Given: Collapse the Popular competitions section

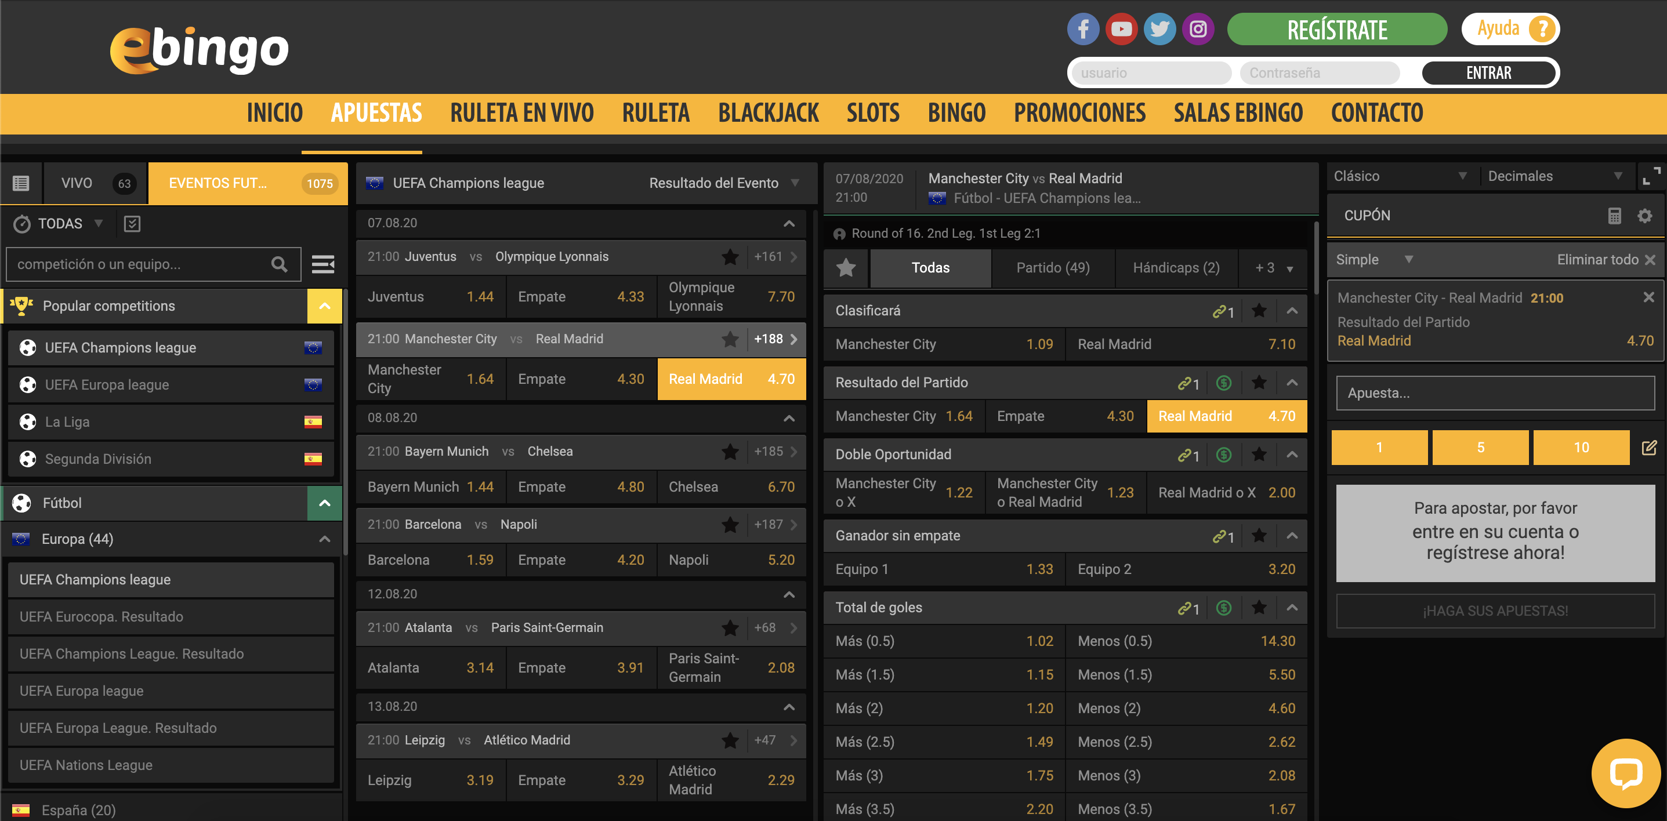Looking at the screenshot, I should point(325,306).
